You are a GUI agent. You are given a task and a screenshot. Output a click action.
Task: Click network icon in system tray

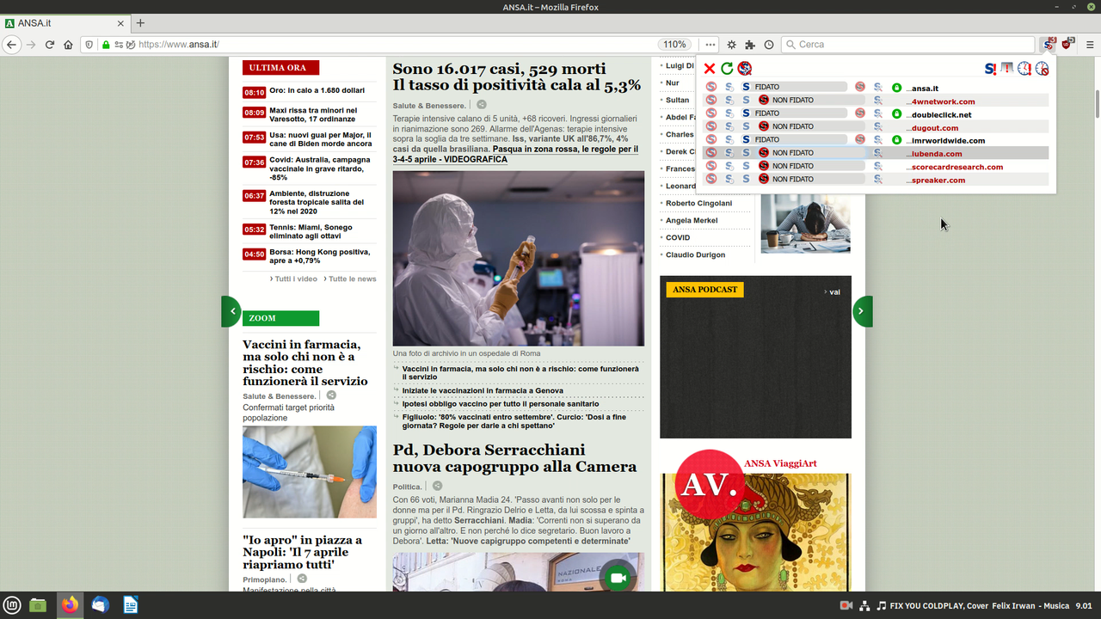tap(864, 605)
